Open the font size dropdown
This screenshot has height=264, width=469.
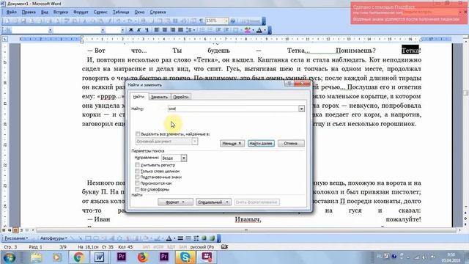tap(122, 30)
